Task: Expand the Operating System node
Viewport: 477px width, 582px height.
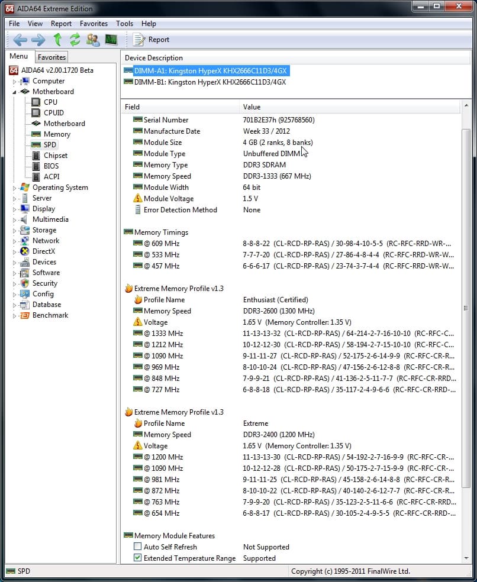Action: [14, 188]
